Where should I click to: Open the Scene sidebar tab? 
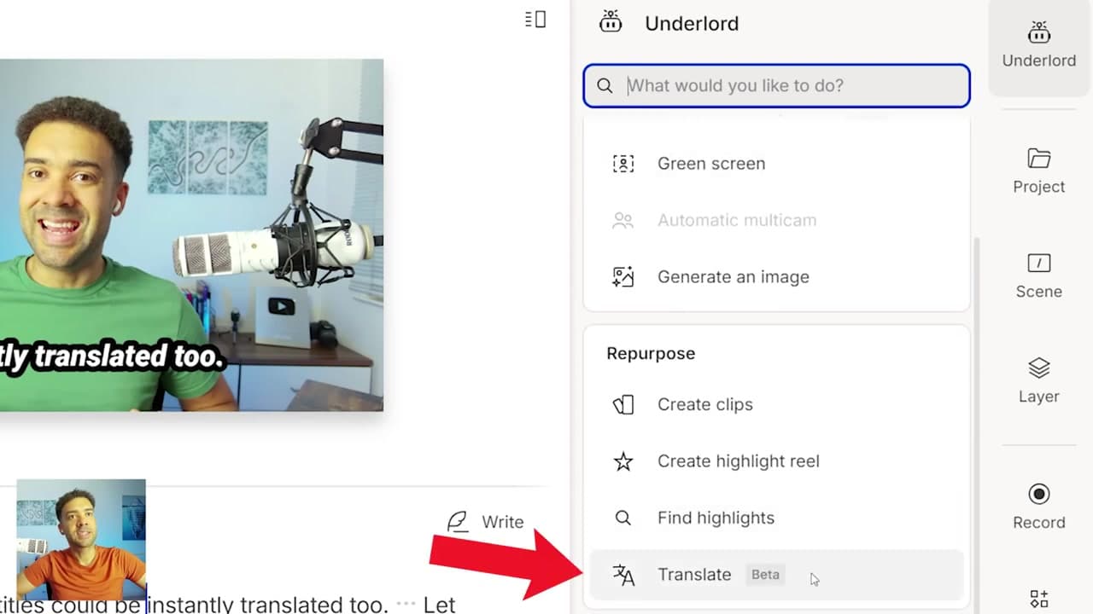pyautogui.click(x=1038, y=276)
